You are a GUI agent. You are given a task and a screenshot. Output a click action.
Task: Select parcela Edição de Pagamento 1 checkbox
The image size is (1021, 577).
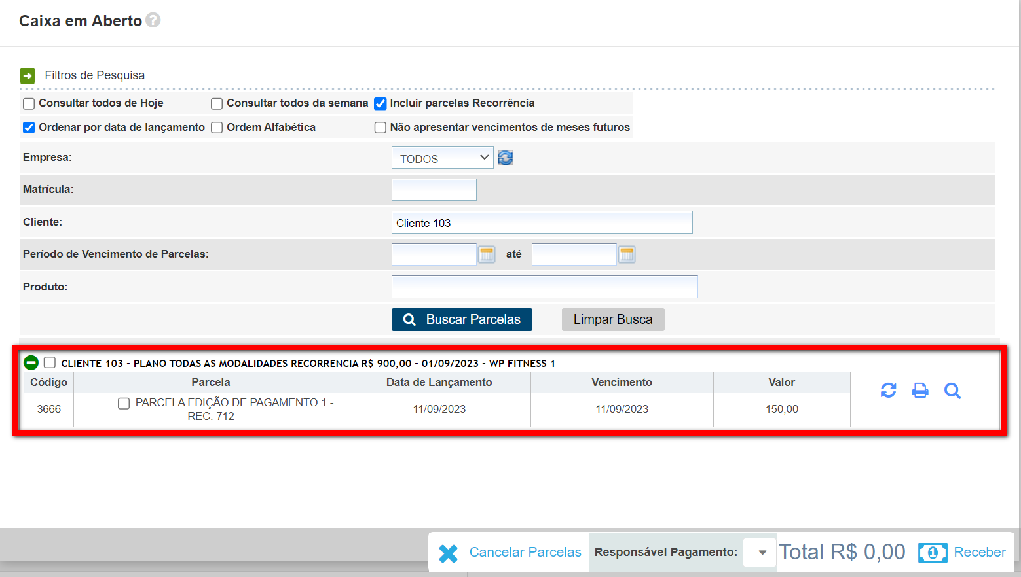124,403
